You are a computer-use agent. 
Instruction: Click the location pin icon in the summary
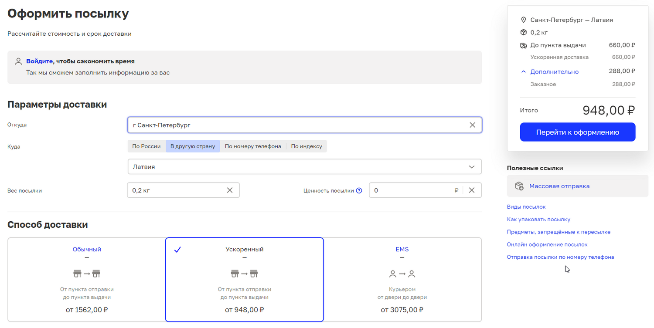click(x=524, y=20)
